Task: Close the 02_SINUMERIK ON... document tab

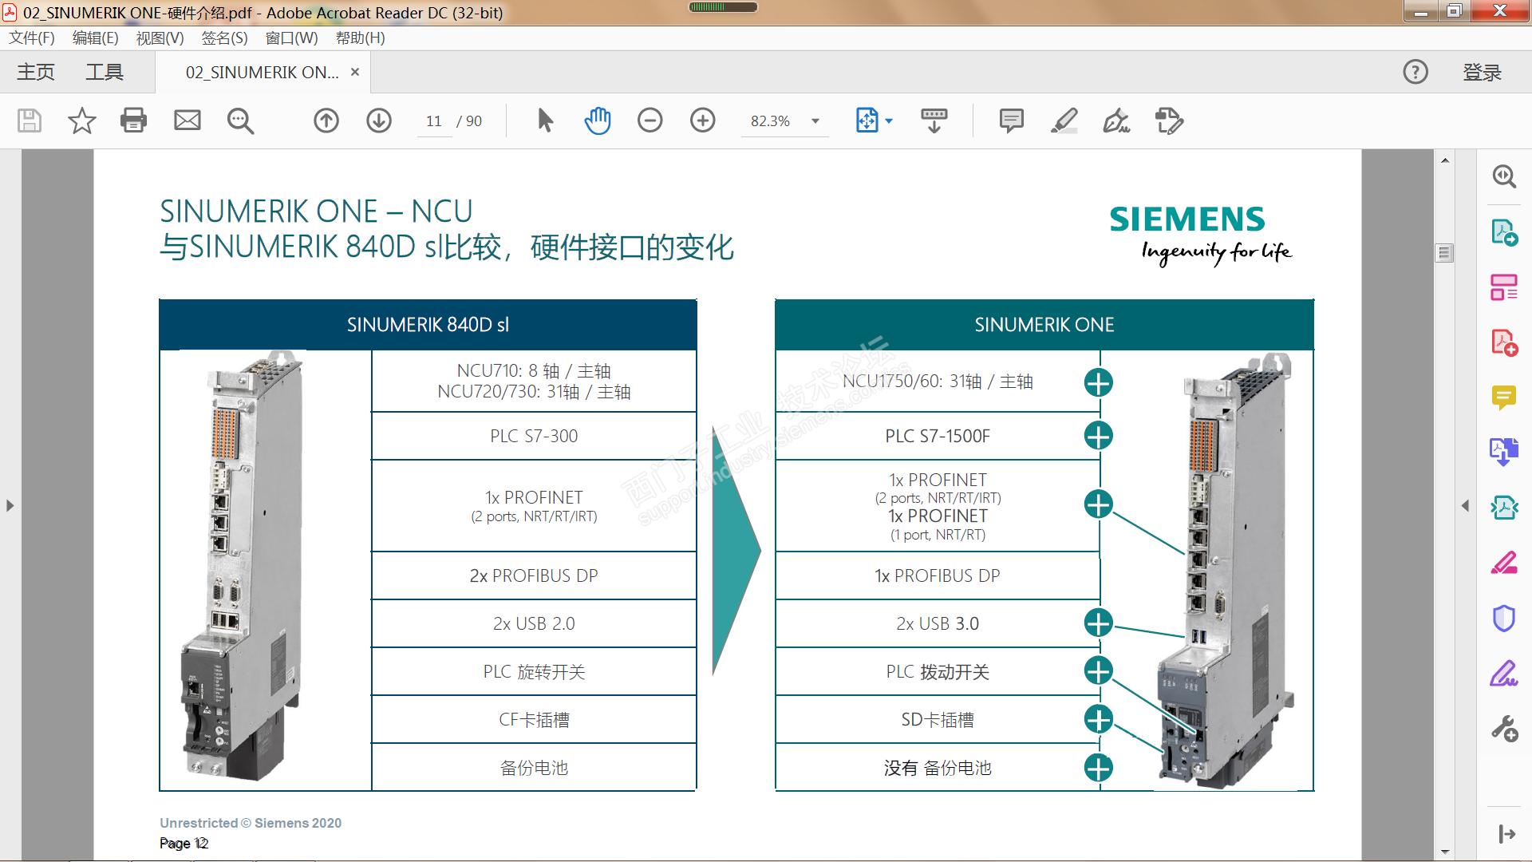Action: [x=355, y=72]
